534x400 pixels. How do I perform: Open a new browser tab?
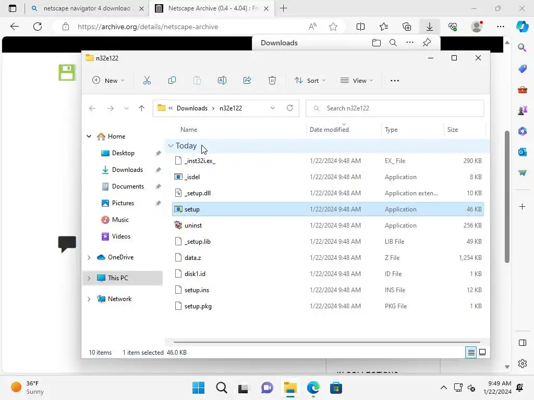click(283, 8)
